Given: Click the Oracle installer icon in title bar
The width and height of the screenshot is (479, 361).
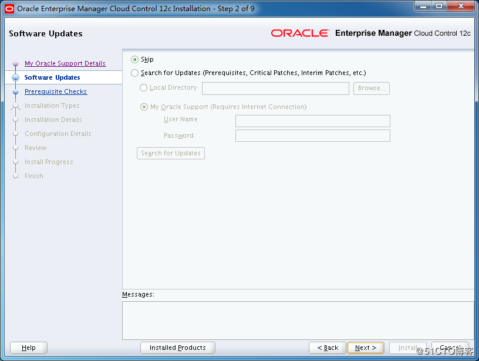Looking at the screenshot, I should pyautogui.click(x=9, y=9).
